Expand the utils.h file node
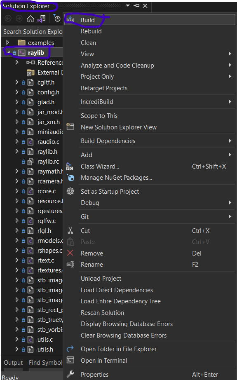Image resolution: width=237 pixels, height=380 pixels. coord(17,350)
